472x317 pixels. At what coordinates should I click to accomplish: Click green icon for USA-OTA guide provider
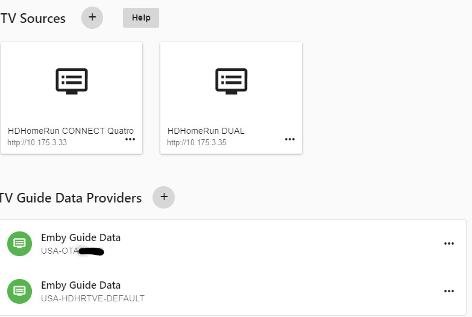pyautogui.click(x=19, y=243)
